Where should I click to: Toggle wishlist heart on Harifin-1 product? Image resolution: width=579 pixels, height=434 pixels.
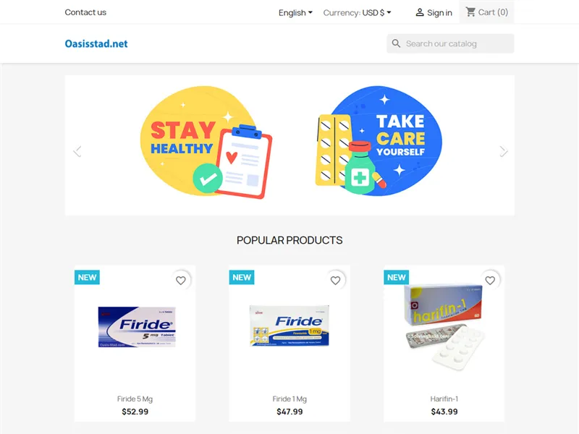[x=490, y=281]
